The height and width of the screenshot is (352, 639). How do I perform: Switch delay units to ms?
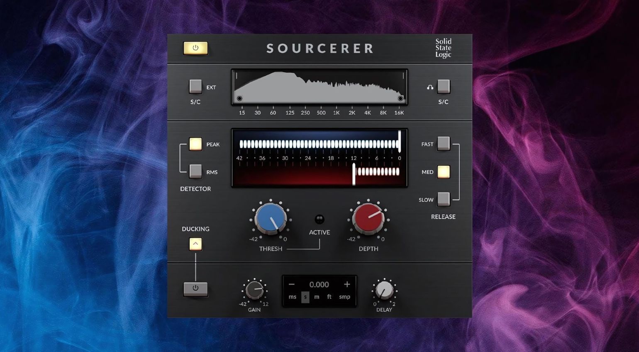[293, 297]
